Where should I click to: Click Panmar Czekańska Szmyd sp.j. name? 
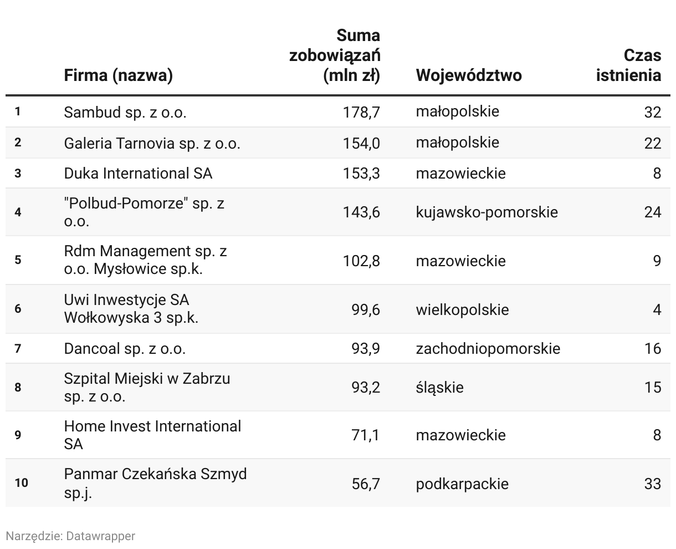[x=156, y=483]
